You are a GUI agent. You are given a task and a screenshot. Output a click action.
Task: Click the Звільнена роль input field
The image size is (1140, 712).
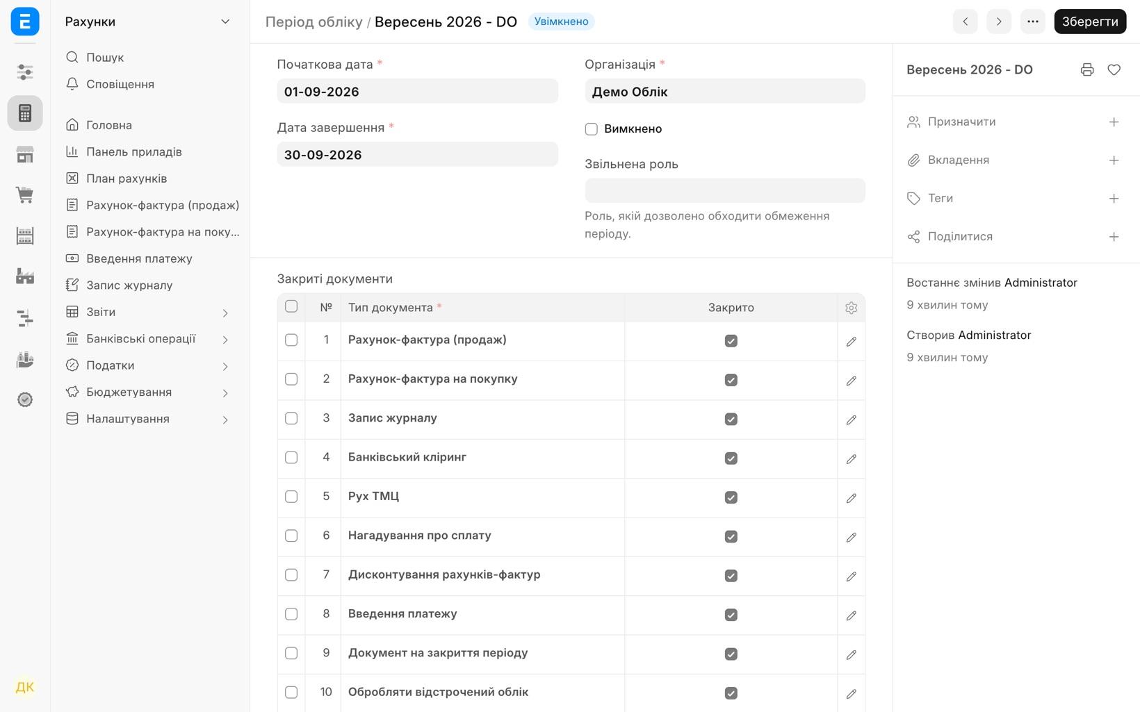[x=725, y=190]
